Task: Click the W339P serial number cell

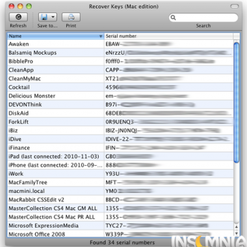Action: (x=168, y=234)
